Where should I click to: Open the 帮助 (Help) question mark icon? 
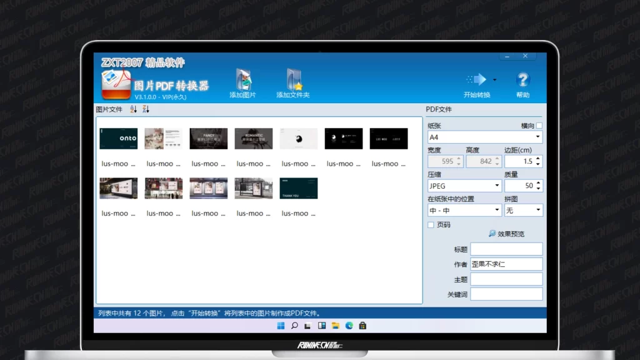click(522, 81)
